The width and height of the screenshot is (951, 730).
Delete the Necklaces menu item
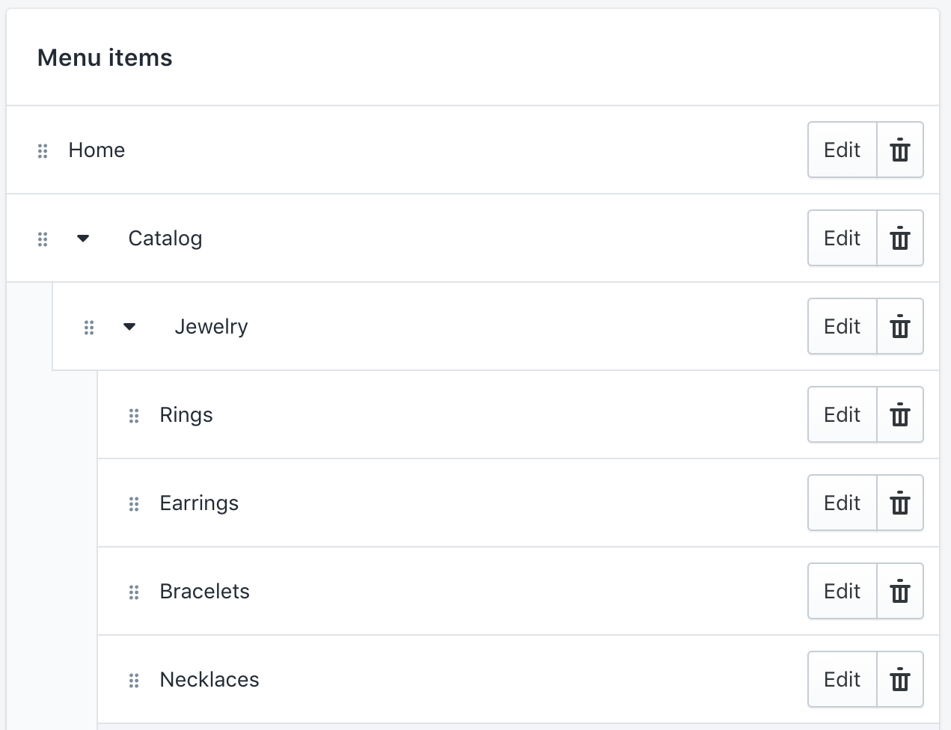900,679
